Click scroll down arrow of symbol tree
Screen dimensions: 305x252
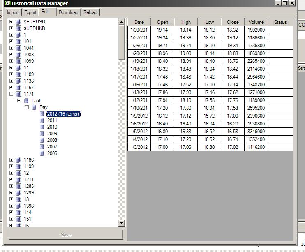coord(122,223)
